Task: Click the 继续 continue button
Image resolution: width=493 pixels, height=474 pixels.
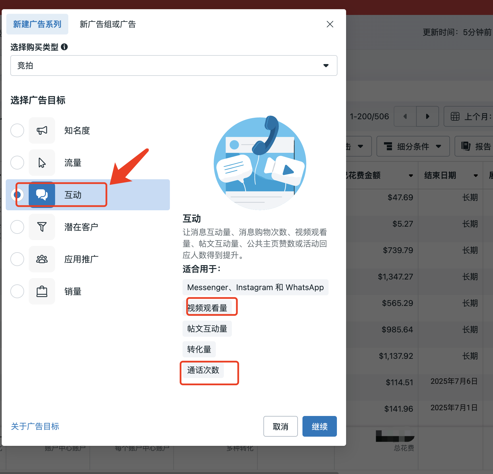Action: tap(319, 426)
